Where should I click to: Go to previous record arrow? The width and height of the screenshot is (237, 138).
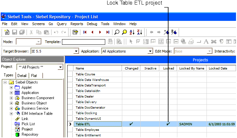pyautogui.click(x=92, y=32)
